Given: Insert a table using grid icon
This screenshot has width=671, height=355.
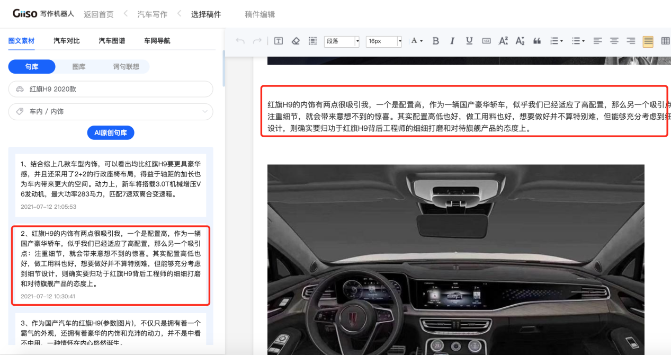Looking at the screenshot, I should pos(665,41).
